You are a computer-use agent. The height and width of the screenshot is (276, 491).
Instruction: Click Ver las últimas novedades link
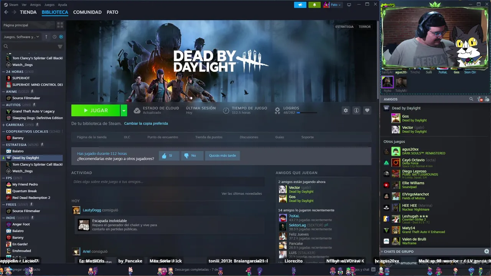point(242,194)
